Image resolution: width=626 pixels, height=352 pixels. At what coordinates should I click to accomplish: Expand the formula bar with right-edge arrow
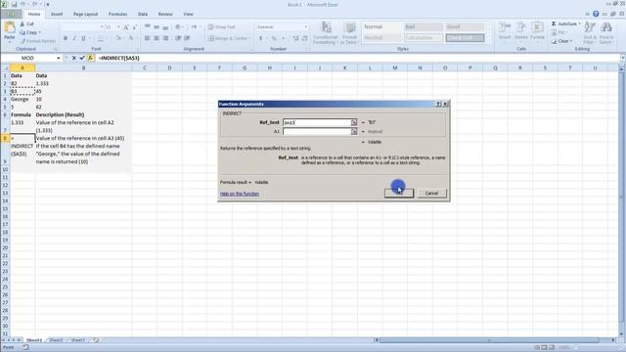click(622, 59)
